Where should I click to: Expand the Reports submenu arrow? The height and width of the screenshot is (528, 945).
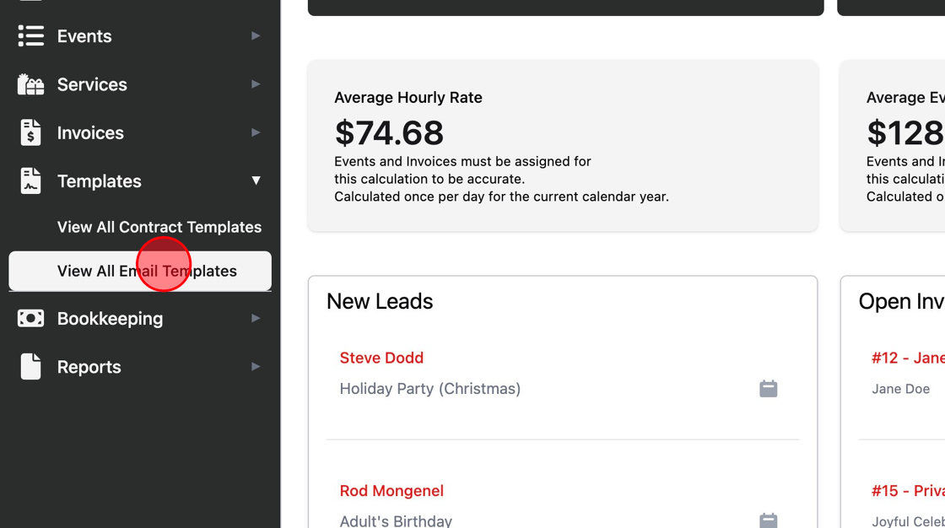[x=256, y=367]
